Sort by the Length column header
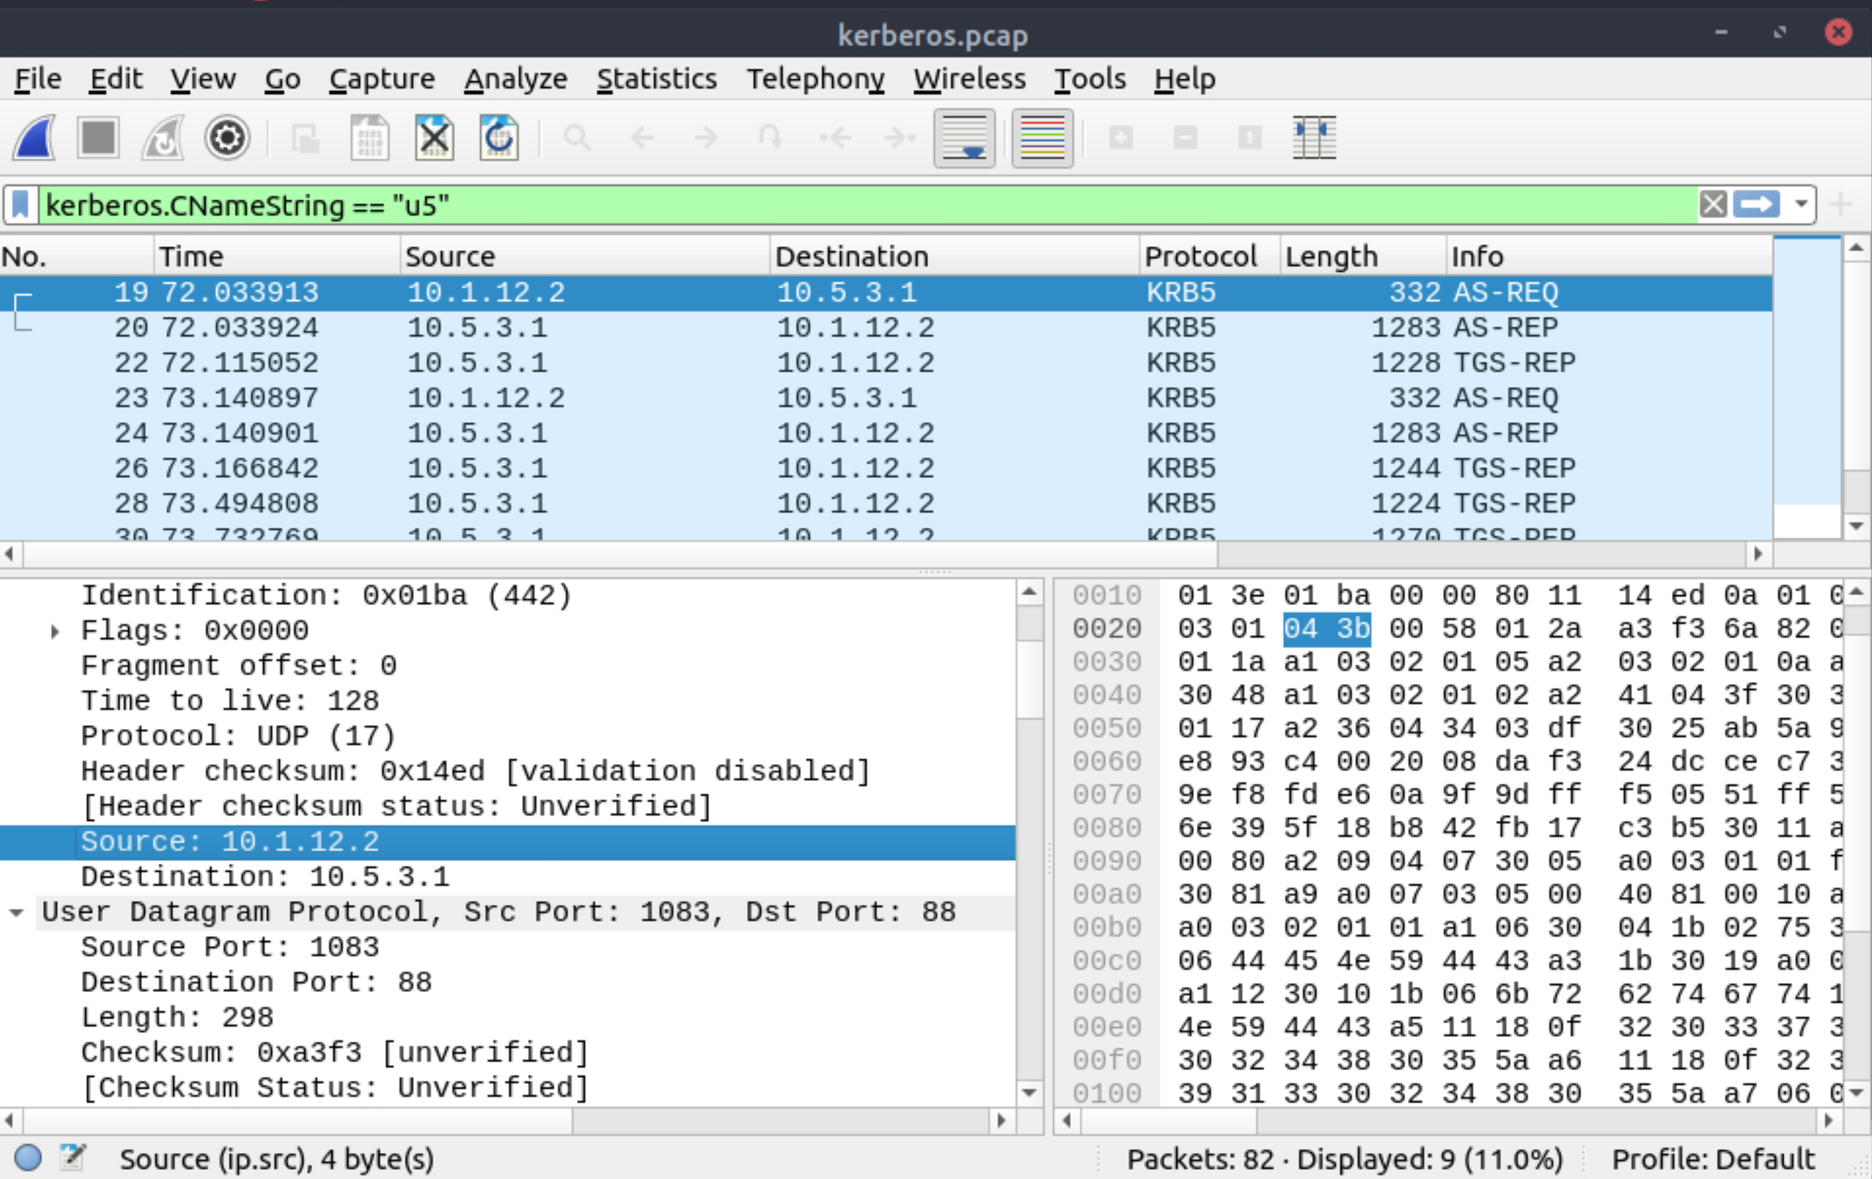This screenshot has width=1872, height=1179. pos(1363,256)
